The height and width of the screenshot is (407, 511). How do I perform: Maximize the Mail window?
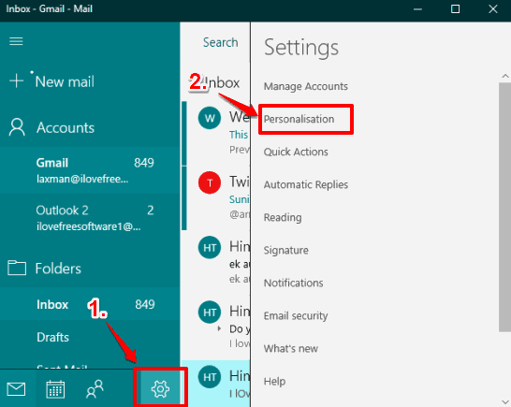pos(455,9)
